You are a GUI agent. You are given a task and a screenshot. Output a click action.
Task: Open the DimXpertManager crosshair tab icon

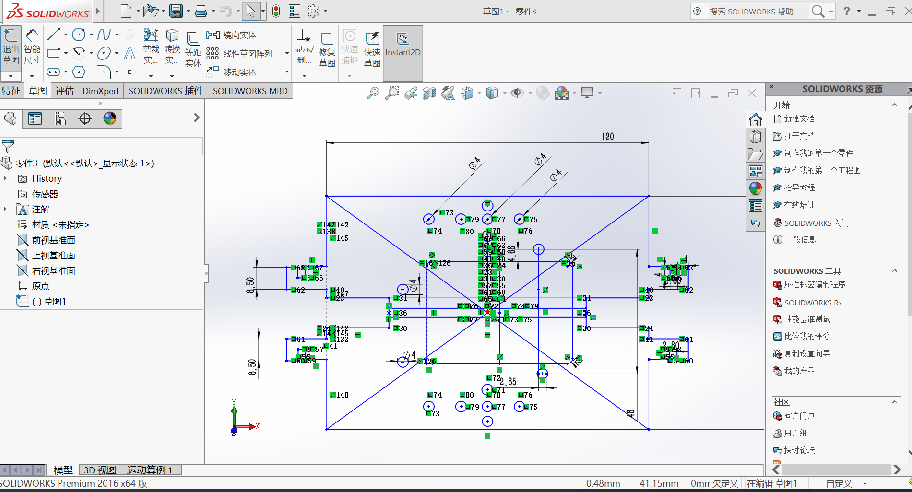pos(85,118)
